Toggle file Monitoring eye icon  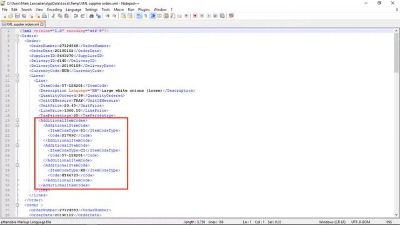(x=186, y=16)
